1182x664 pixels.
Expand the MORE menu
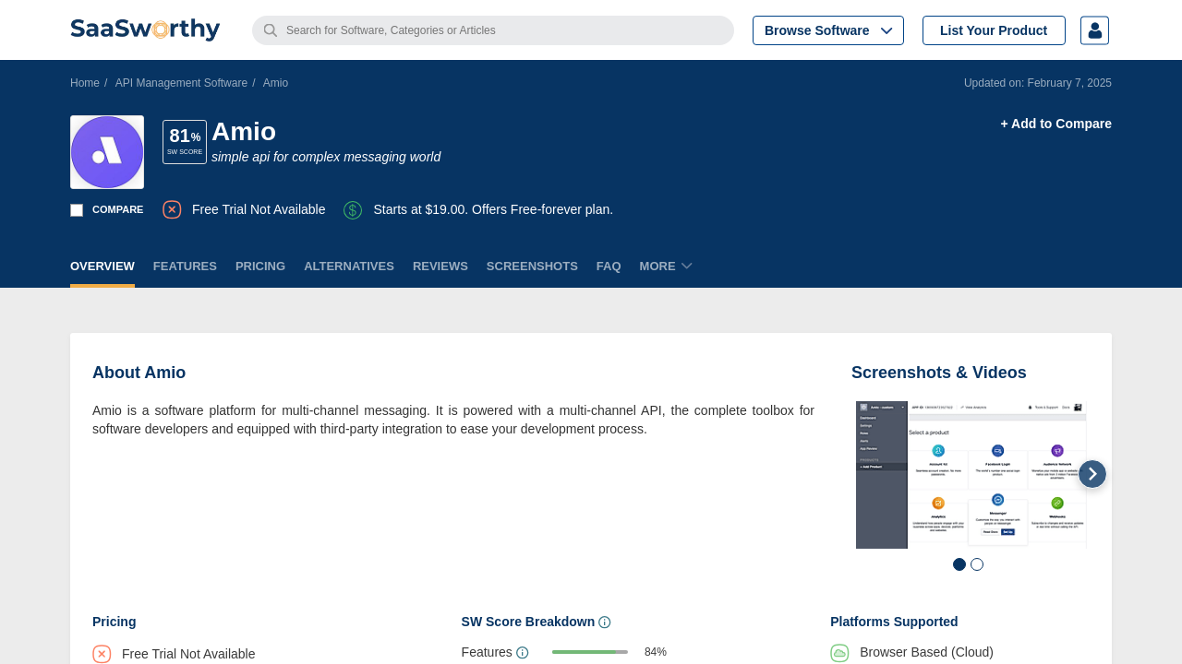click(x=666, y=267)
